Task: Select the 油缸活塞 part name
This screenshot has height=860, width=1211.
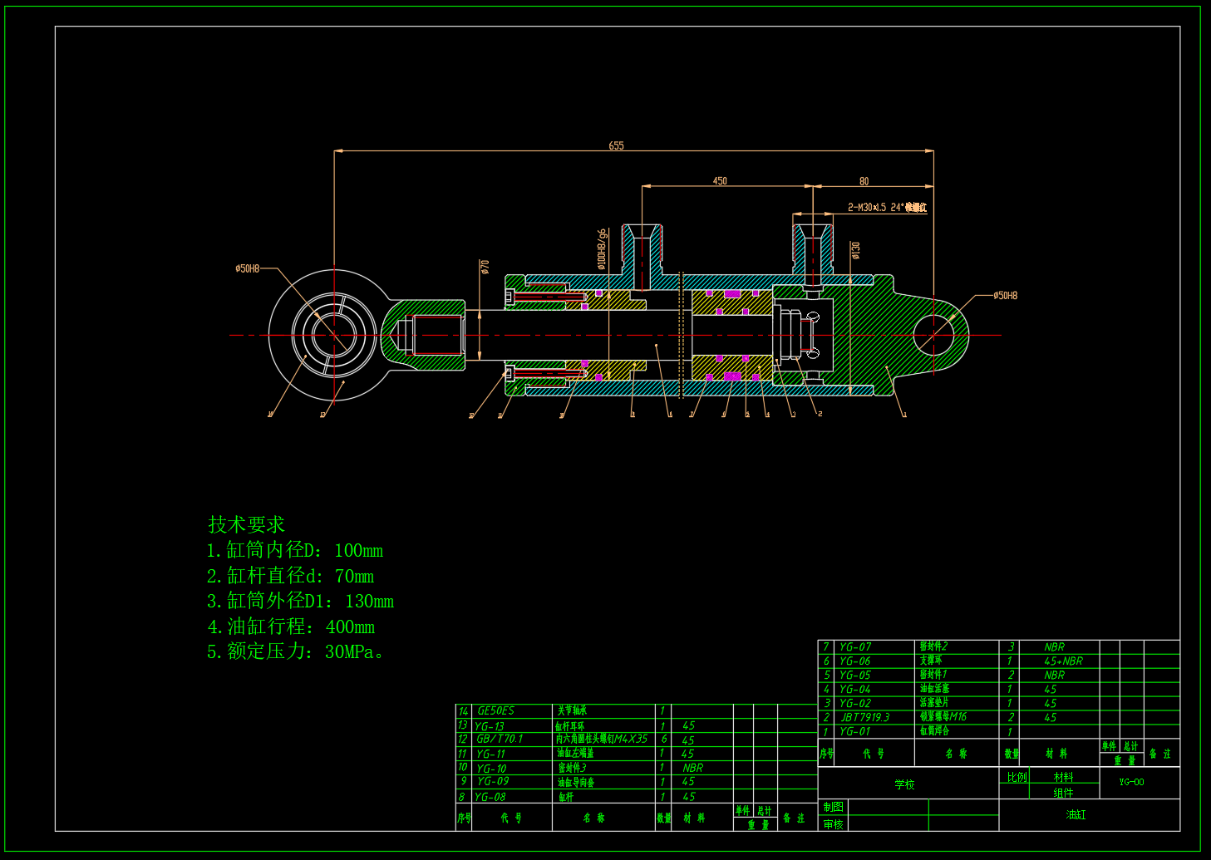Action: 934,688
